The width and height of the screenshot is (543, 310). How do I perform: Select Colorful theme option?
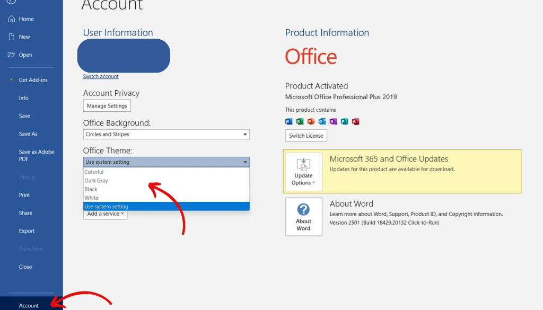pyautogui.click(x=166, y=172)
